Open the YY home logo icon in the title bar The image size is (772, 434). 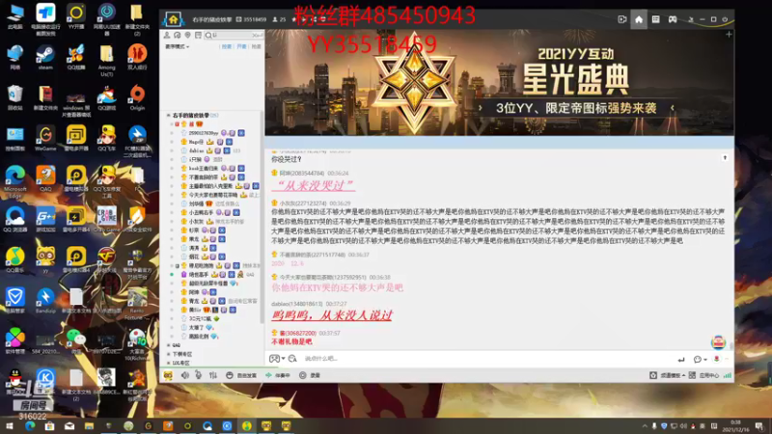pyautogui.click(x=174, y=19)
